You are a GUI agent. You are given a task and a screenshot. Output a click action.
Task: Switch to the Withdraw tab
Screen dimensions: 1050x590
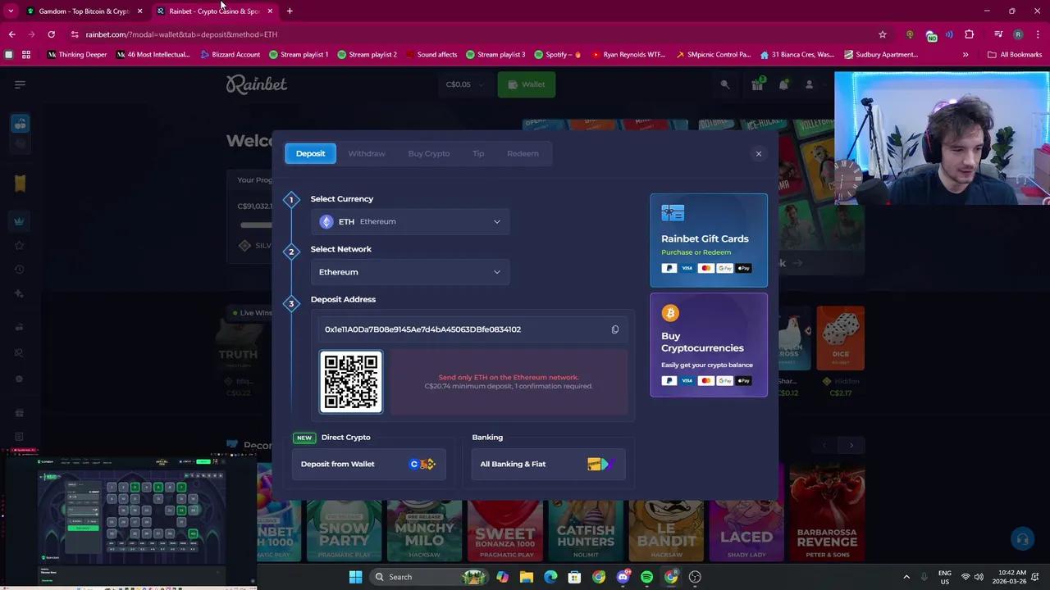(x=367, y=153)
